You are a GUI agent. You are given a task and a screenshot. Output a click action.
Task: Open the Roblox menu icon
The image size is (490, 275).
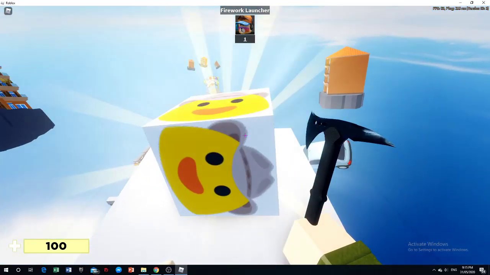(x=8, y=11)
